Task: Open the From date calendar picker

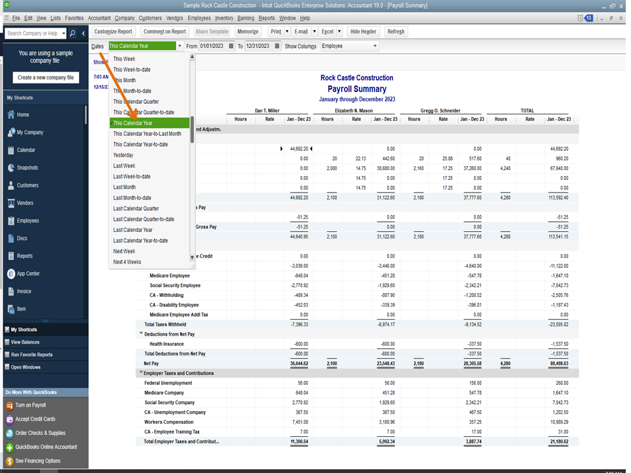Action: pos(231,46)
